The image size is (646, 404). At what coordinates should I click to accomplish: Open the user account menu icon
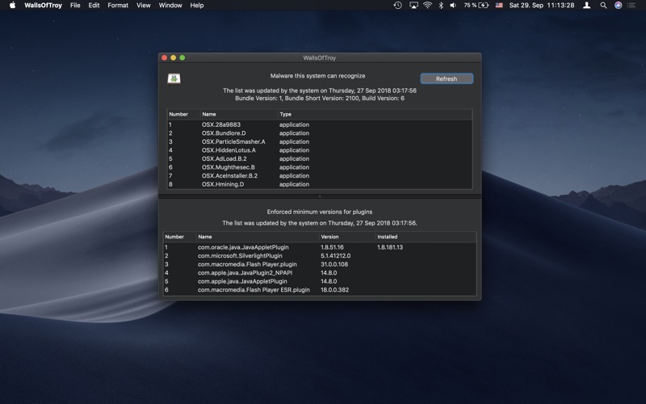point(587,6)
